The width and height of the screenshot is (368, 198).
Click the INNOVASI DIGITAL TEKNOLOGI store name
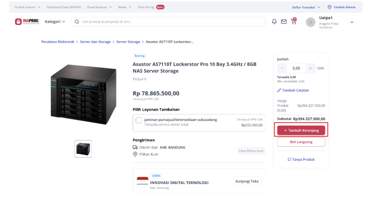click(x=179, y=183)
